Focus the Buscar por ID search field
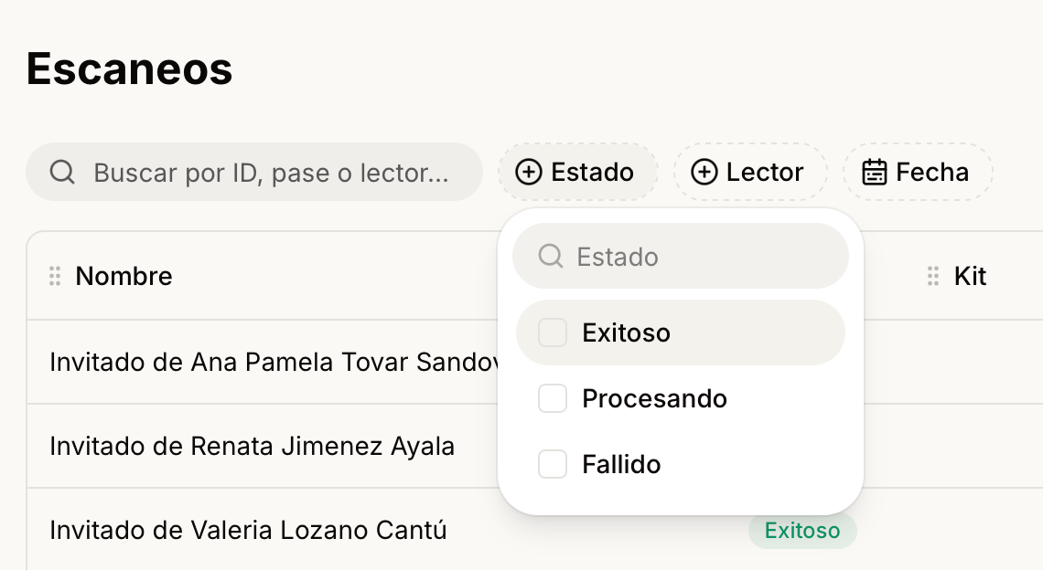This screenshot has width=1043, height=570. tap(254, 172)
